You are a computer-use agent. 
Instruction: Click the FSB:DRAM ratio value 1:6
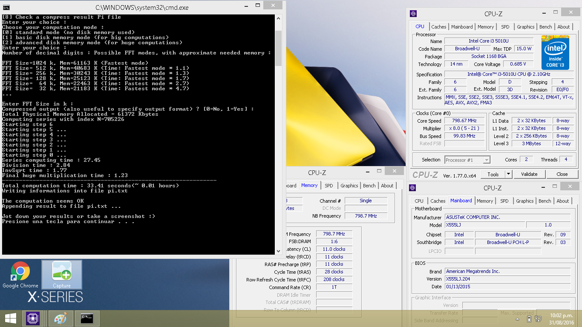tap(334, 241)
